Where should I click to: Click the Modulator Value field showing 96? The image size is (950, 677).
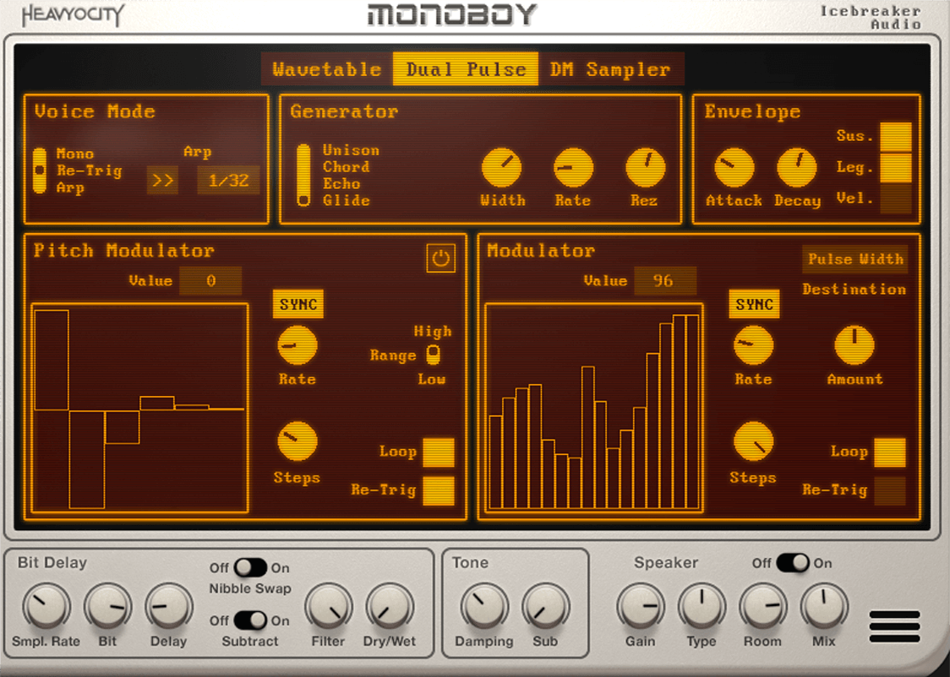point(664,281)
